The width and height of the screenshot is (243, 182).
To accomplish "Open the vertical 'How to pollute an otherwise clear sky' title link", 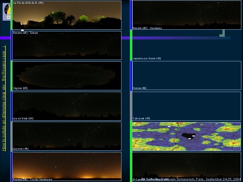I will pos(4,98).
